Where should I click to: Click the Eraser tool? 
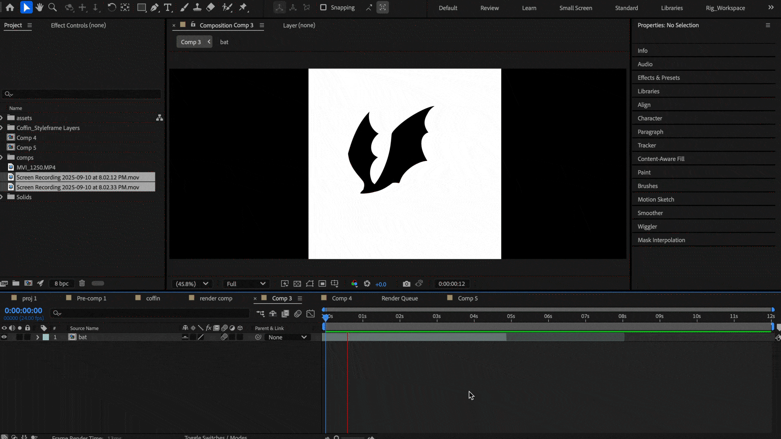pos(210,7)
